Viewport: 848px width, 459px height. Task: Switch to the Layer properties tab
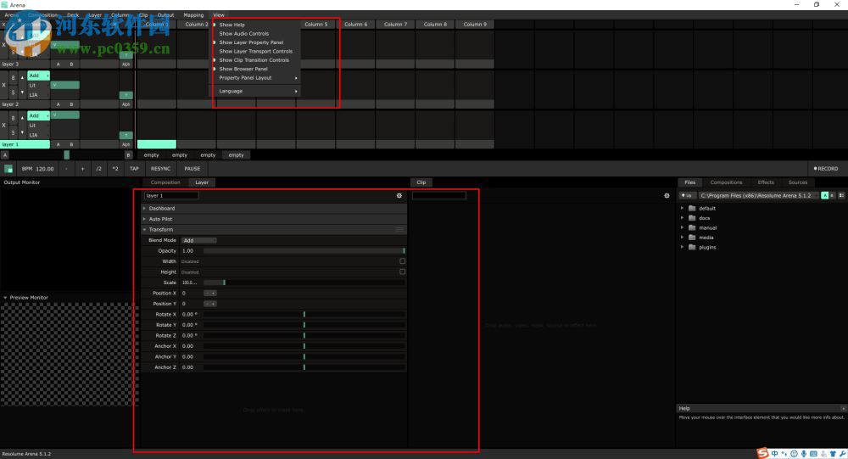202,182
